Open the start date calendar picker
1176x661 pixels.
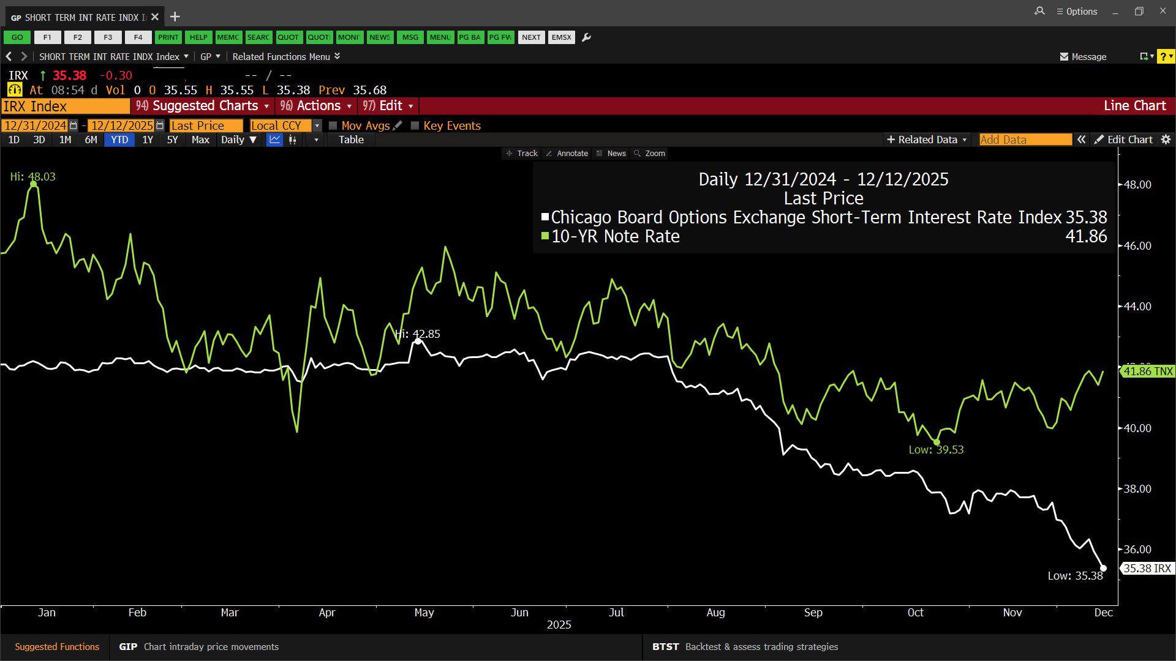(x=73, y=125)
